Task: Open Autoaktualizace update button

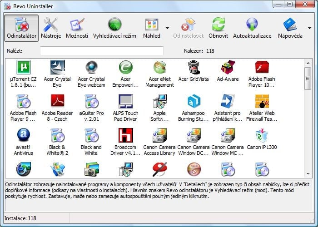Action: coord(252,28)
